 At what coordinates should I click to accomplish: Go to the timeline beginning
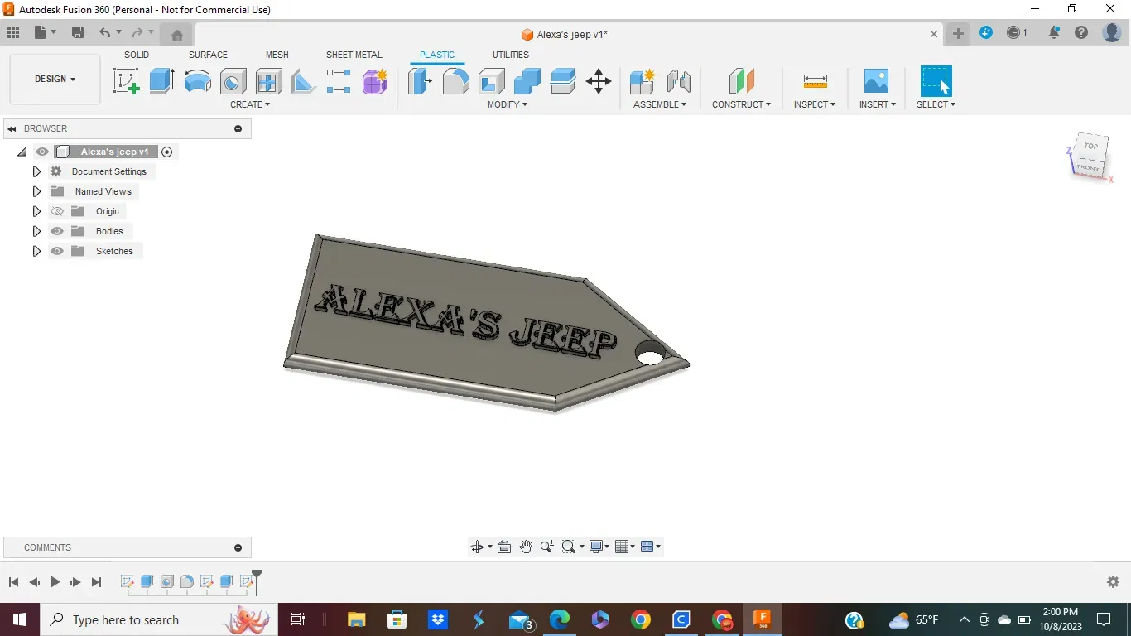tap(13, 582)
